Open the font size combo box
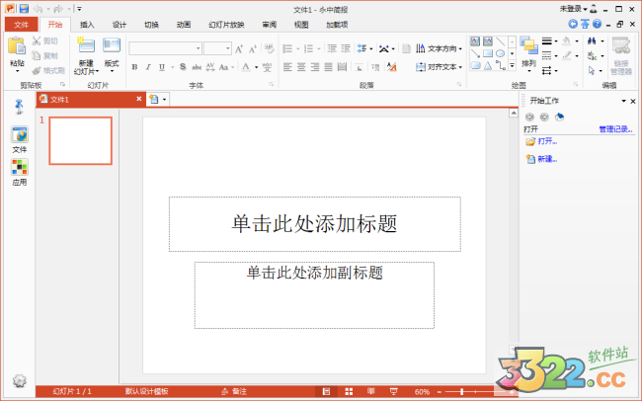Viewport: 642px width, 401px height. pyautogui.click(x=217, y=48)
